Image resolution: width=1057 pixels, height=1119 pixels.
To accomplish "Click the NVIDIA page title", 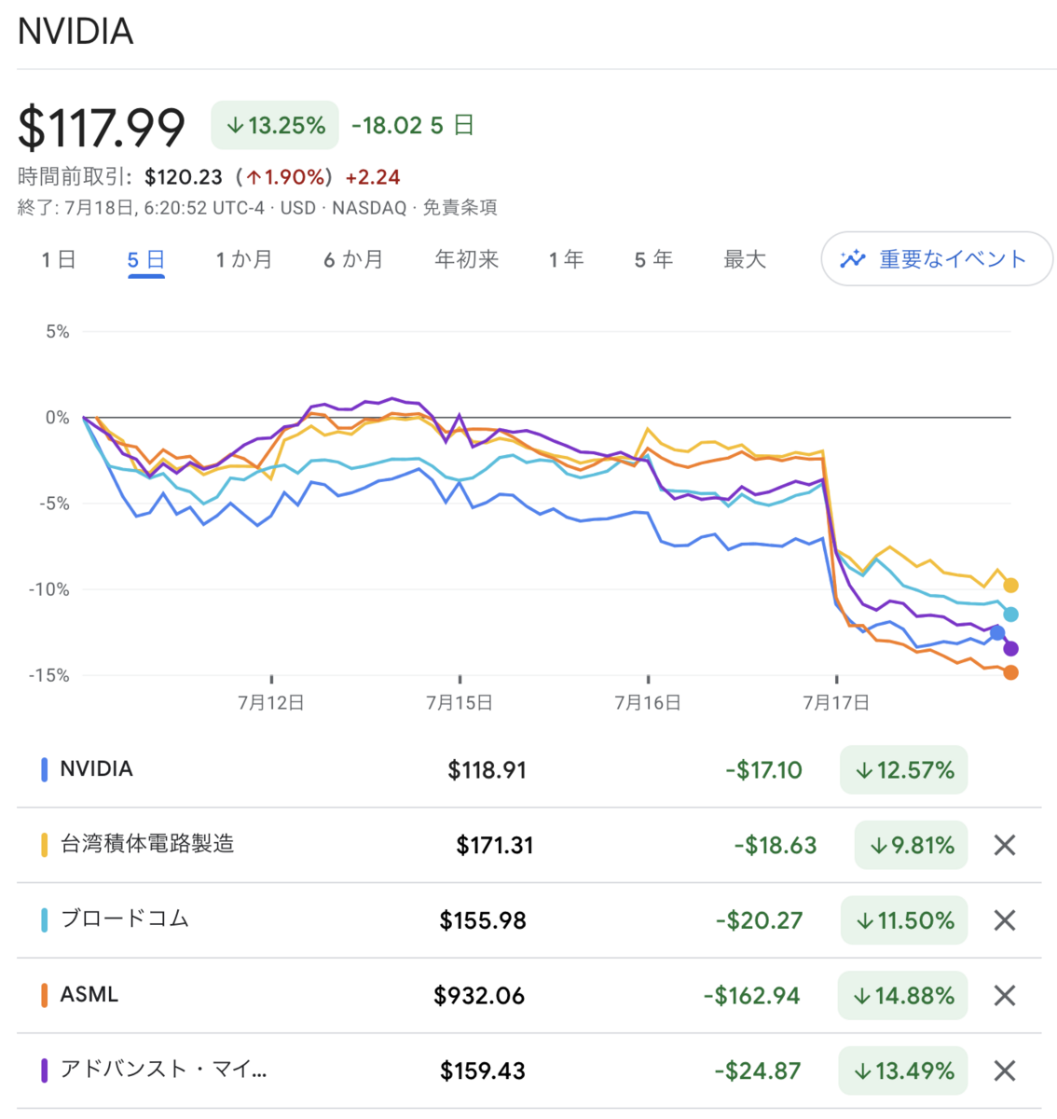I will pyautogui.click(x=75, y=32).
